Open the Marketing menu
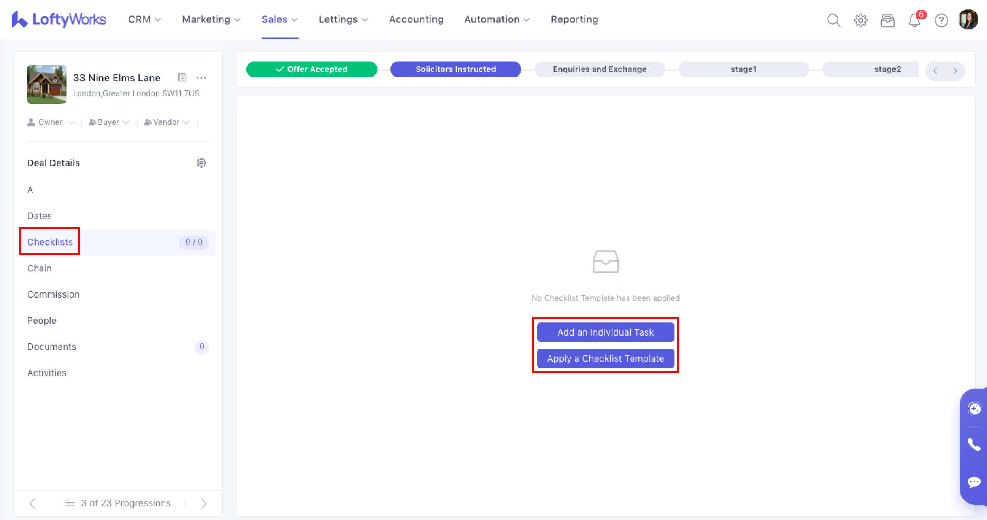Screen dimensions: 987x520 point(211,19)
